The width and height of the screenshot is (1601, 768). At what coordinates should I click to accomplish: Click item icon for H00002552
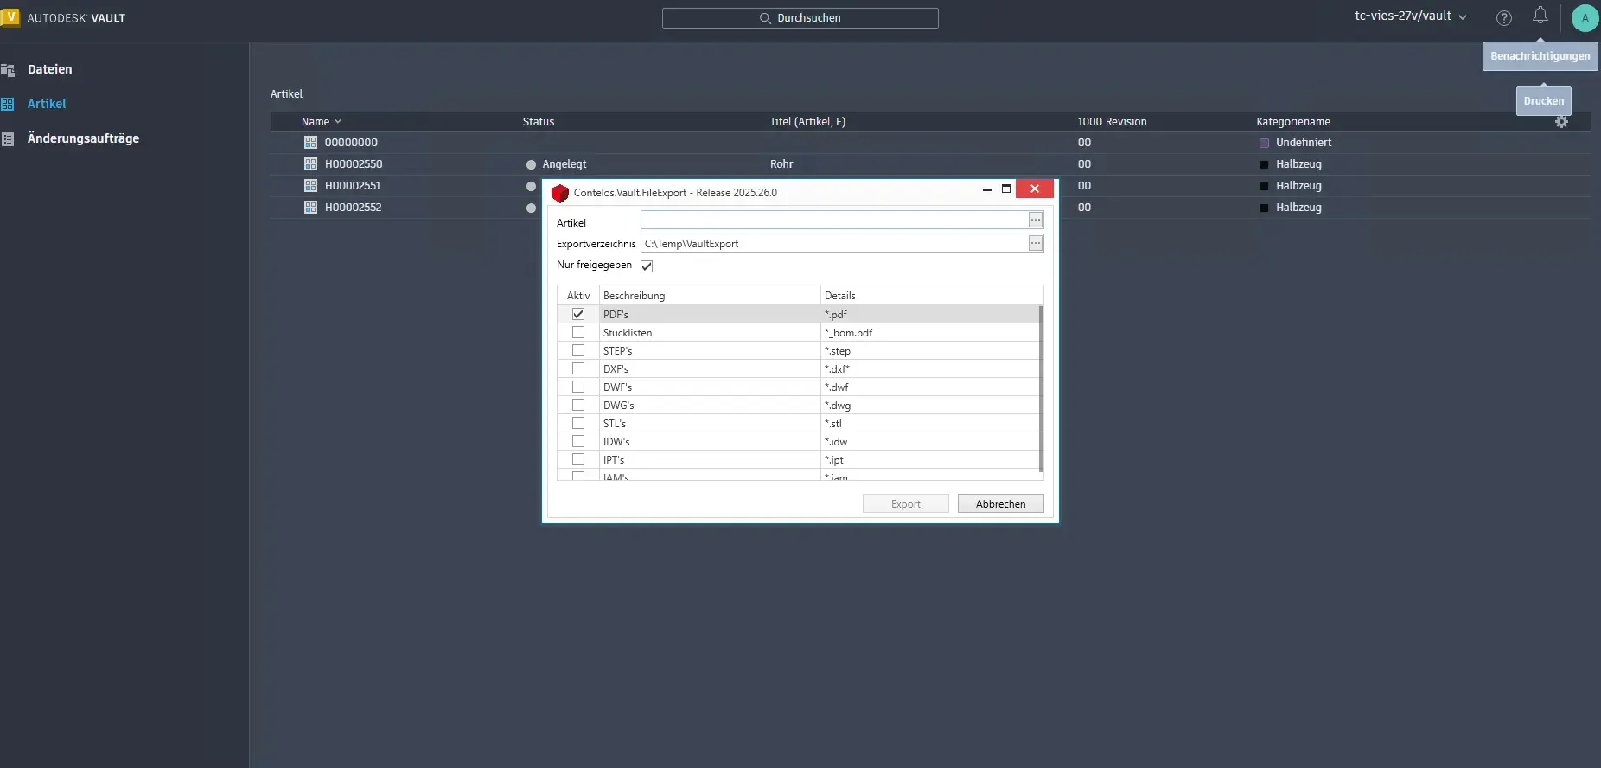(x=311, y=208)
